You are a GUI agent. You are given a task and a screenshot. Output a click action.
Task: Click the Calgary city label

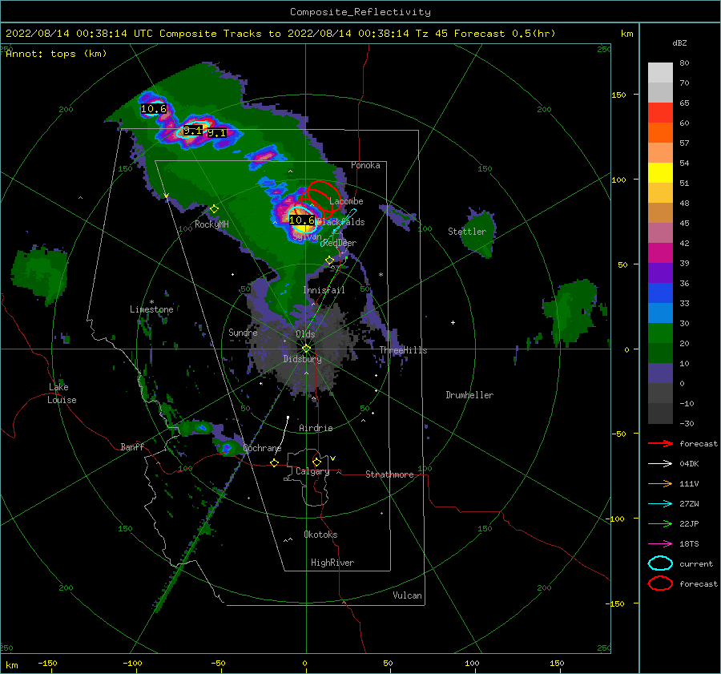tap(312, 471)
